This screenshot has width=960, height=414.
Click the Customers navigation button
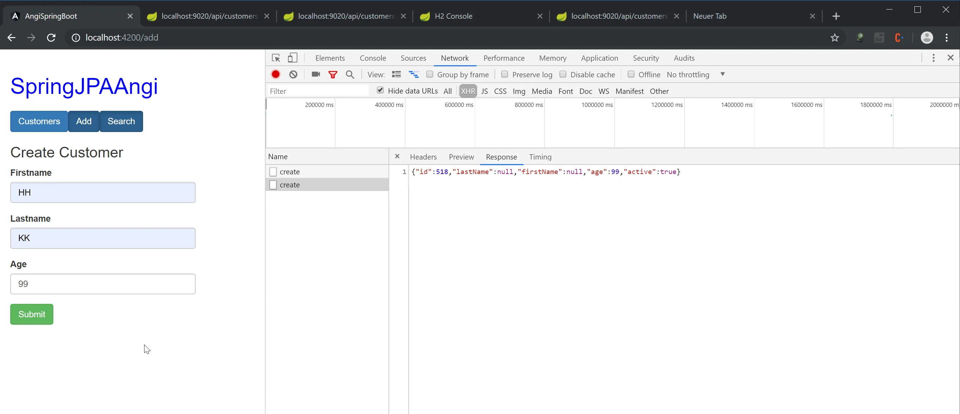(39, 121)
